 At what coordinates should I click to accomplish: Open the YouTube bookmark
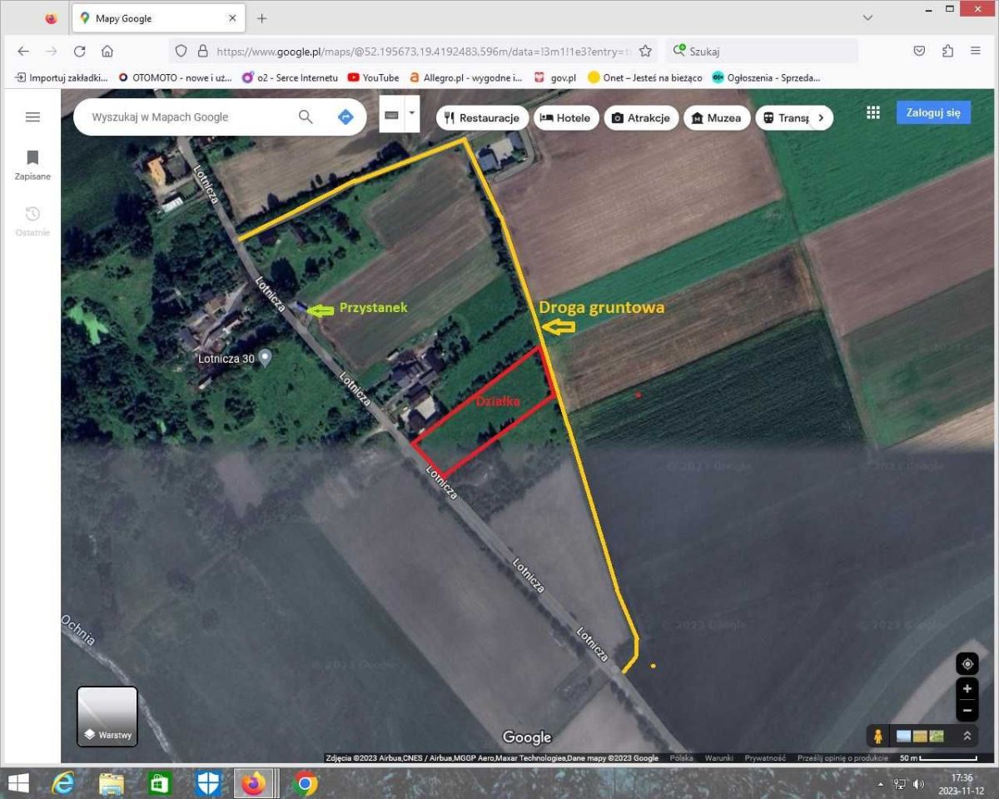(373, 77)
